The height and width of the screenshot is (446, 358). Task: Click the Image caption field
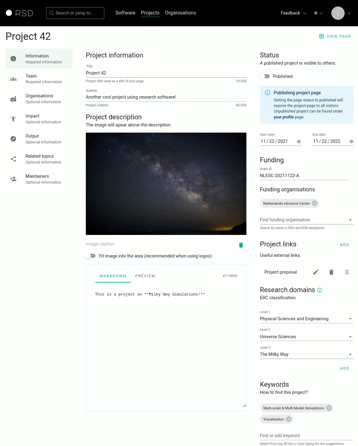(160, 244)
